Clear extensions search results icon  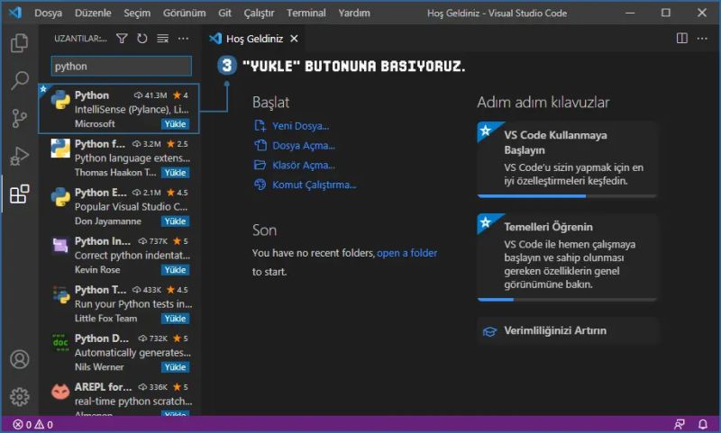pos(163,39)
